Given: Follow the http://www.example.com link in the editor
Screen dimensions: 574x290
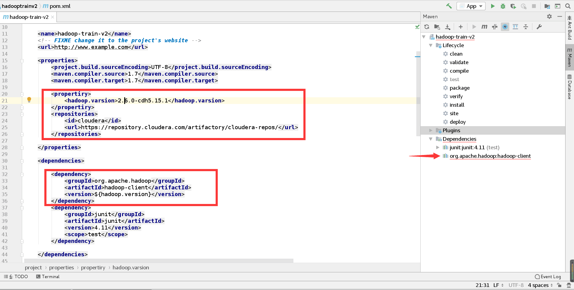Looking at the screenshot, I should (91, 47).
